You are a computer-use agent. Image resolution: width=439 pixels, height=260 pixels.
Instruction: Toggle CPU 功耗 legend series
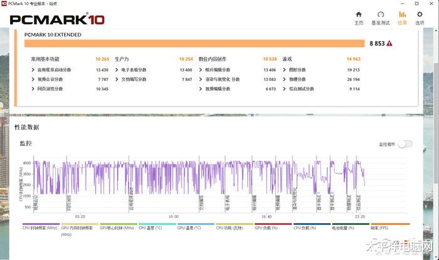235,226
